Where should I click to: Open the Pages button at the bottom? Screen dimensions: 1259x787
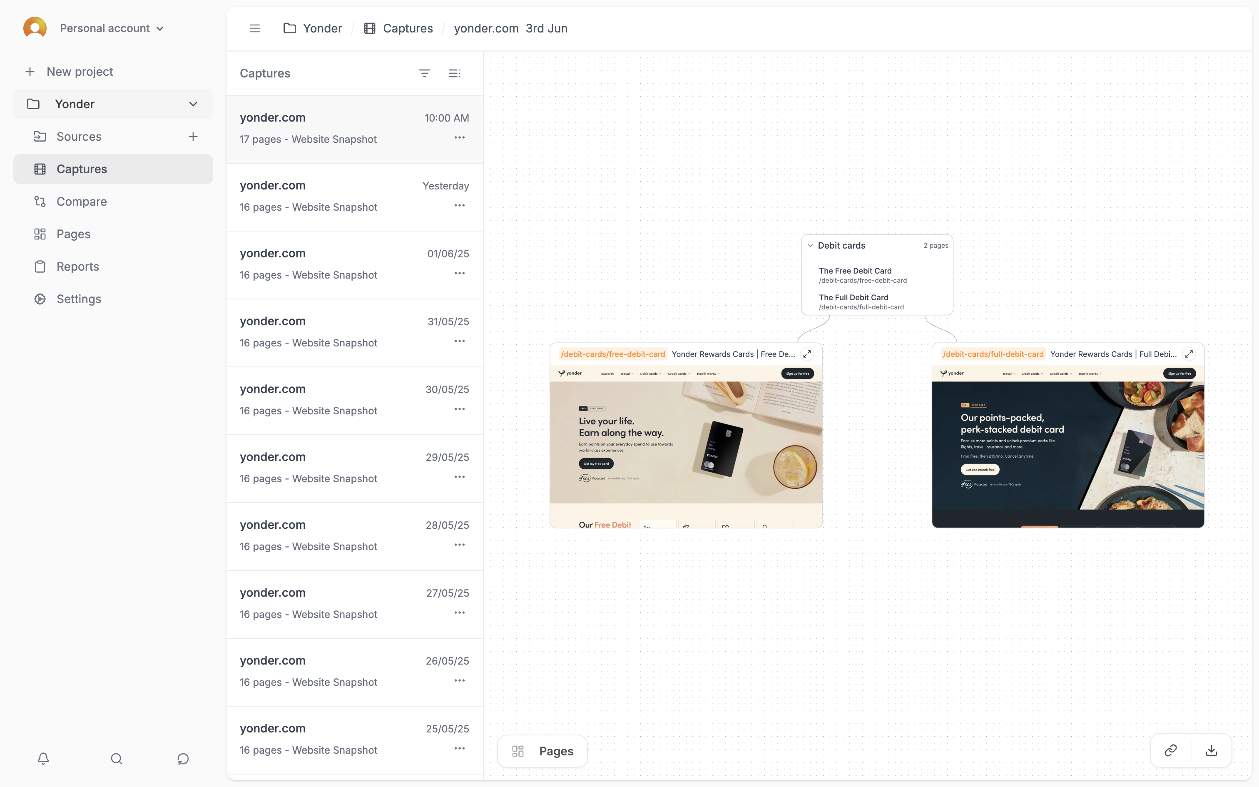(542, 750)
